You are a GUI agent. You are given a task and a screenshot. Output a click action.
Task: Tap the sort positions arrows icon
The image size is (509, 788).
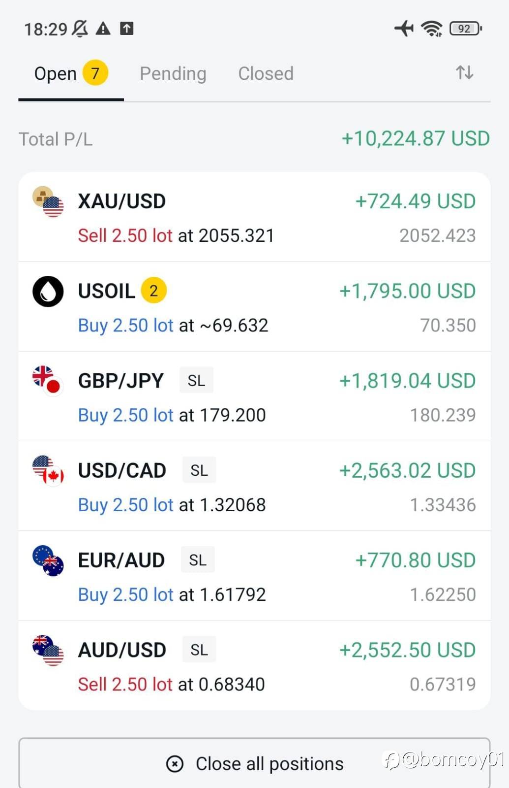(464, 73)
